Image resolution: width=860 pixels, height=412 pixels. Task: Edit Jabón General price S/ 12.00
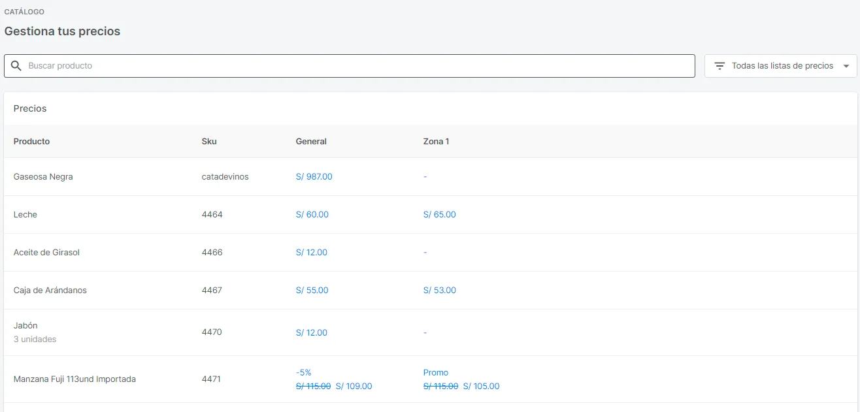312,332
